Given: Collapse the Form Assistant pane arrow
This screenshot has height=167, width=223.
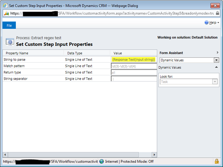Looking at the screenshot, I should coord(217,52).
